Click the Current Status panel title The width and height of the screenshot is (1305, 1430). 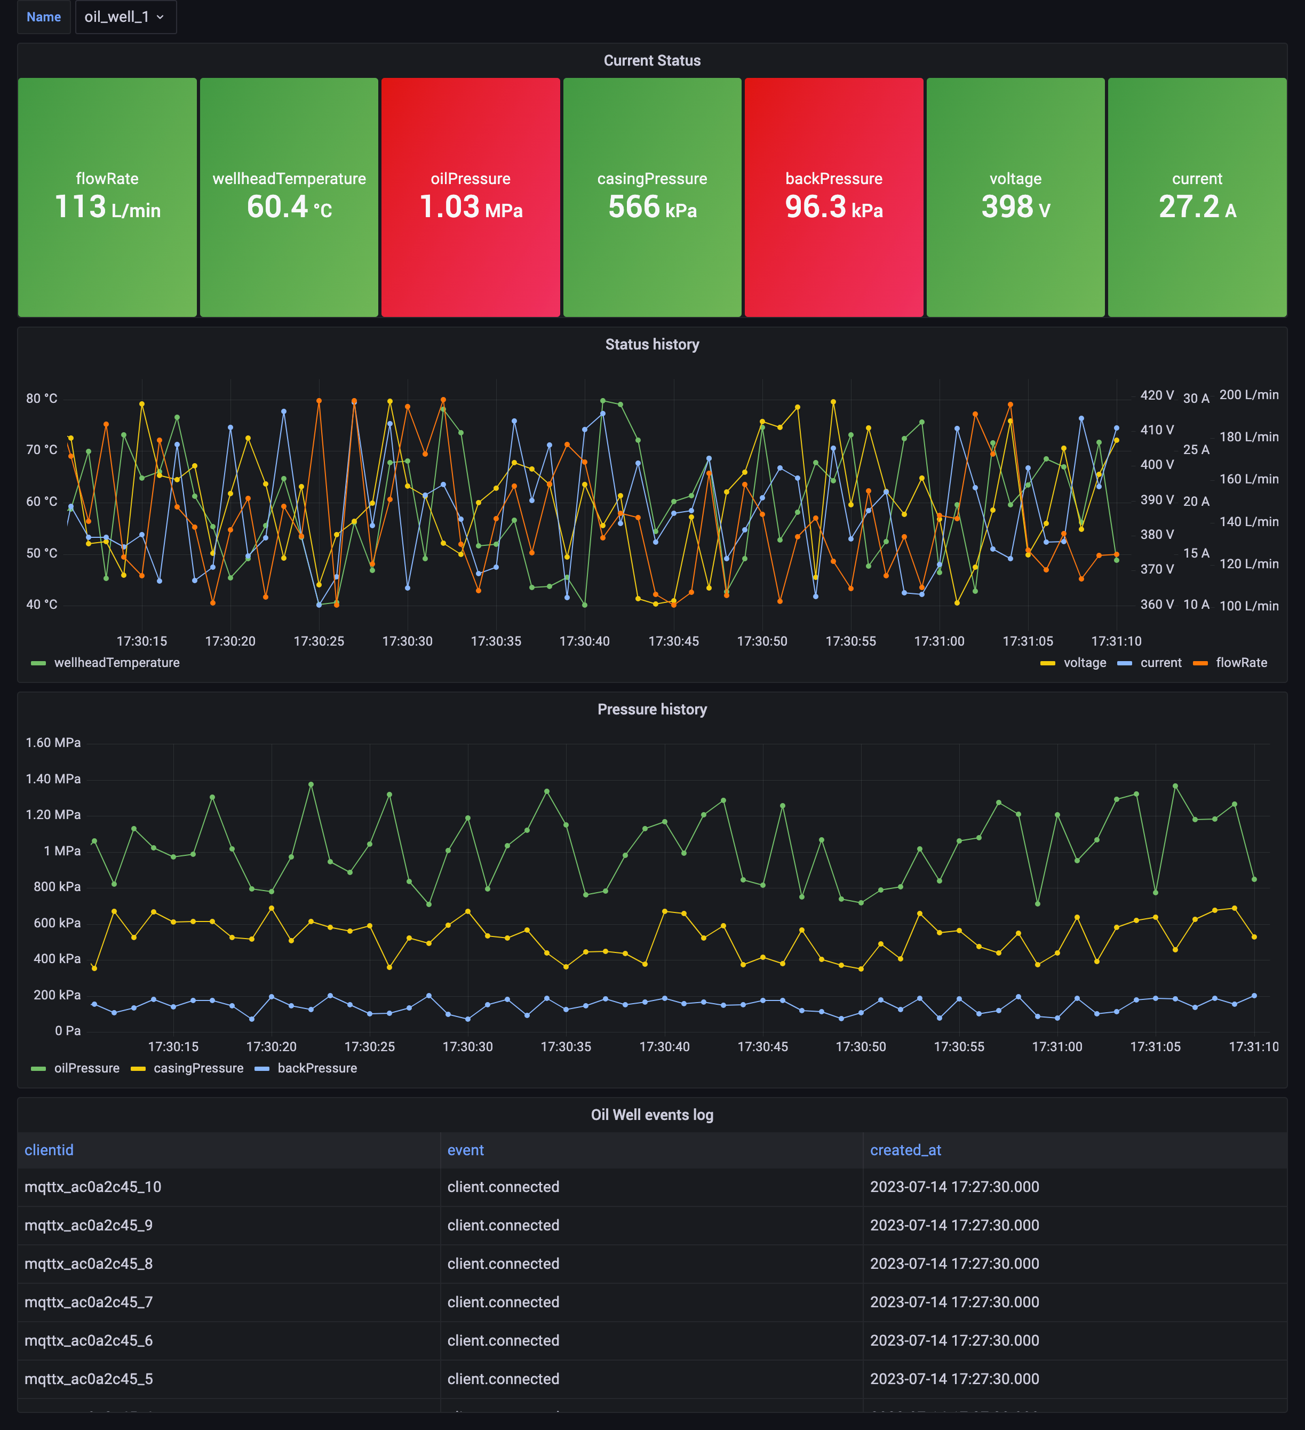pos(652,61)
